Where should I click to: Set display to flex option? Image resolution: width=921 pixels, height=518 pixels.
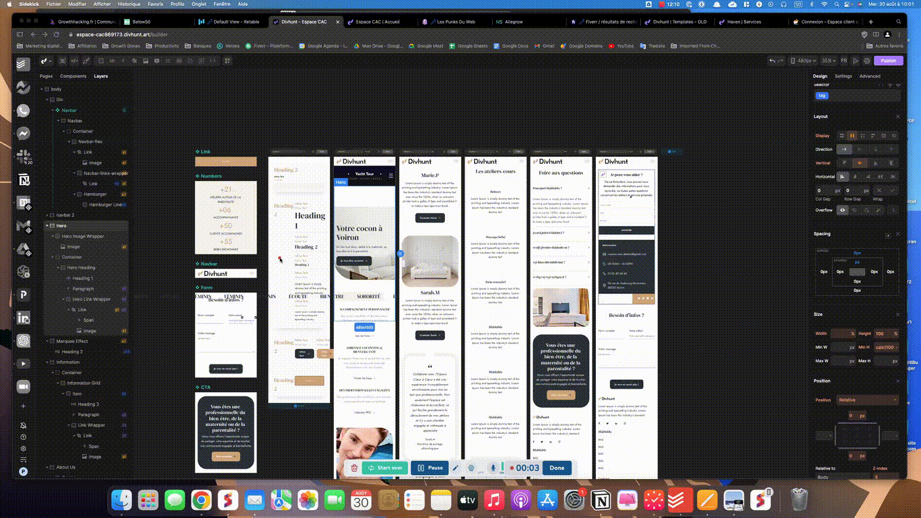(852, 136)
